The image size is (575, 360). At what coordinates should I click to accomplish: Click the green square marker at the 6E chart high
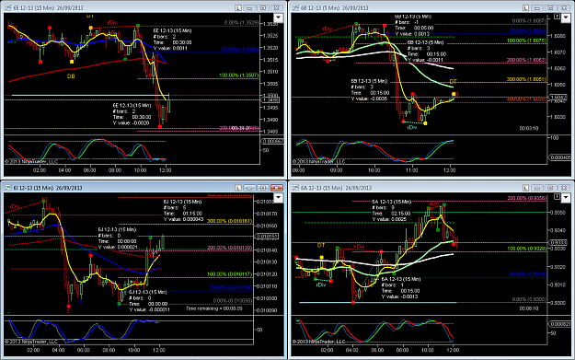click(138, 26)
